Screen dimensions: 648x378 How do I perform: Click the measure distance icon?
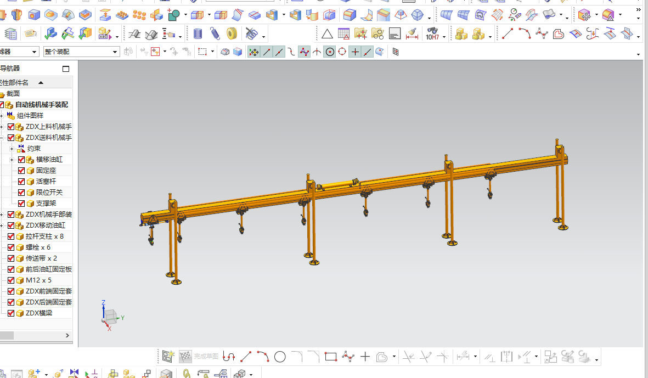coord(412,34)
